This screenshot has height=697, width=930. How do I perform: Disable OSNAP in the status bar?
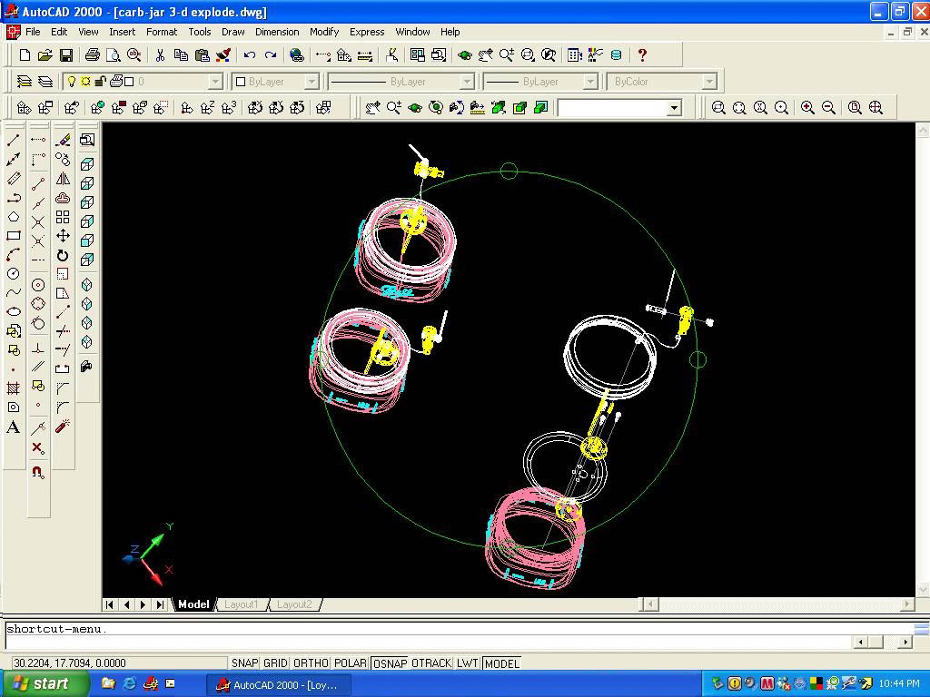pyautogui.click(x=390, y=663)
